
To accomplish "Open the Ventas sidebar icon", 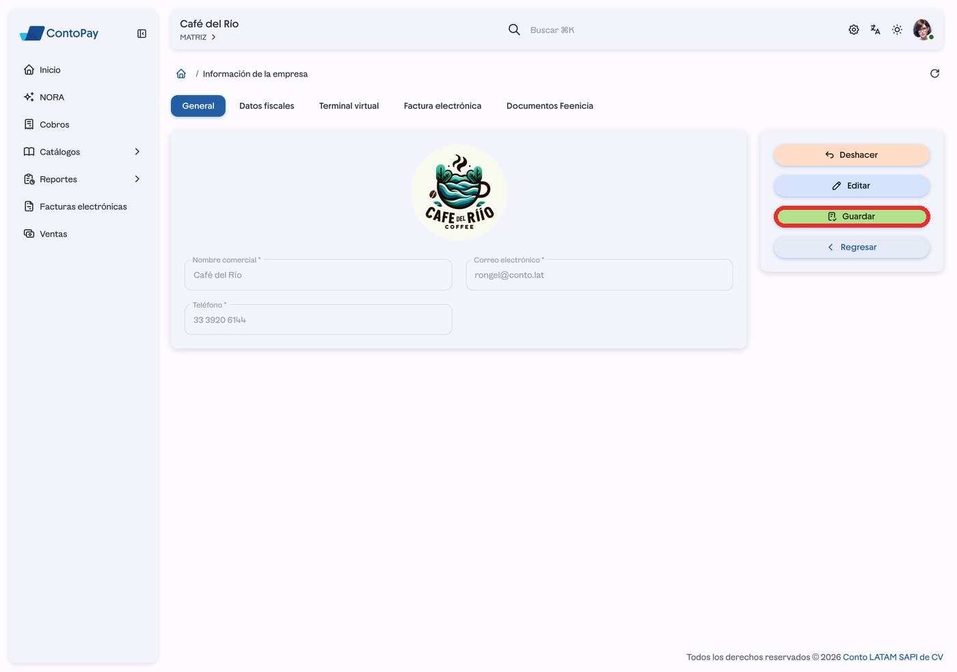I will (29, 234).
